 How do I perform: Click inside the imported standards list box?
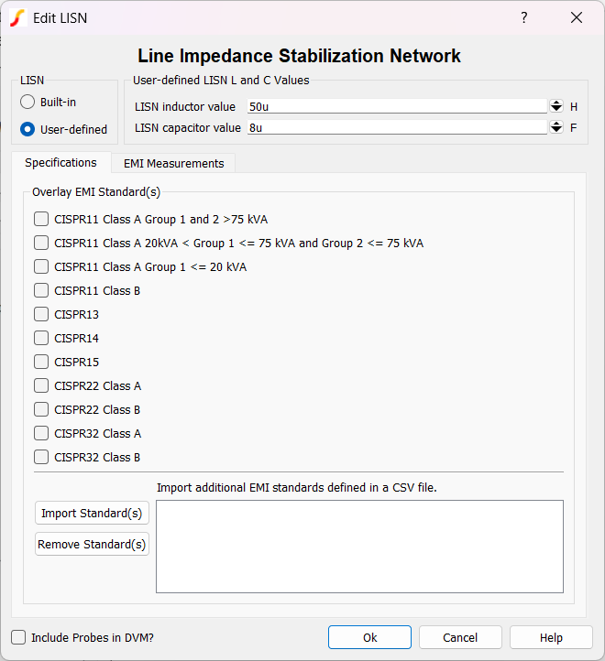click(x=359, y=546)
